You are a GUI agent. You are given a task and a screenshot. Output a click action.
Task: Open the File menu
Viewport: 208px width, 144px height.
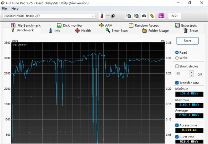4,9
